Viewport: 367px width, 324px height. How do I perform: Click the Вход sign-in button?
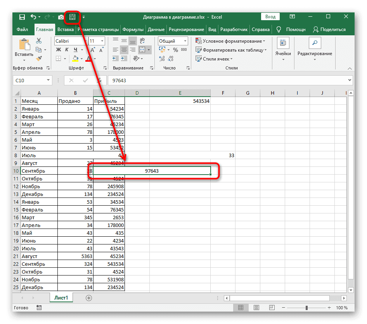coord(270,17)
